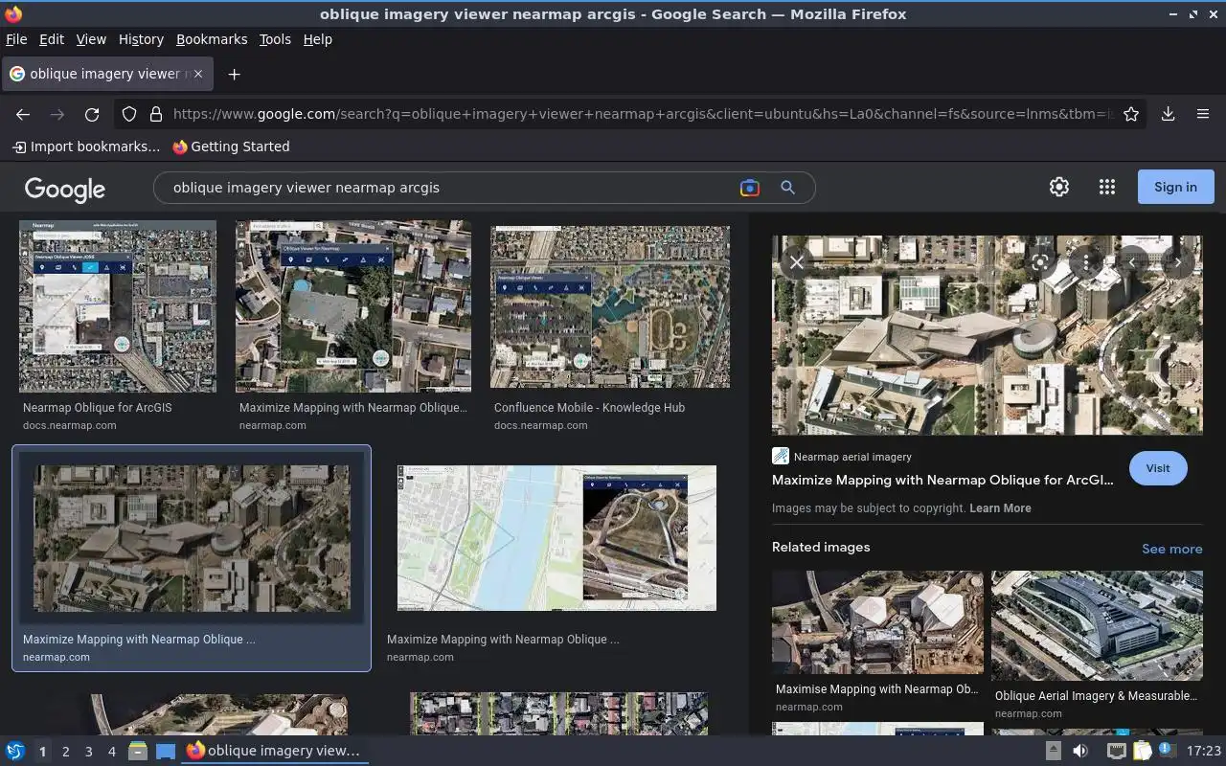Open the volume control in system tray

pos(1080,751)
